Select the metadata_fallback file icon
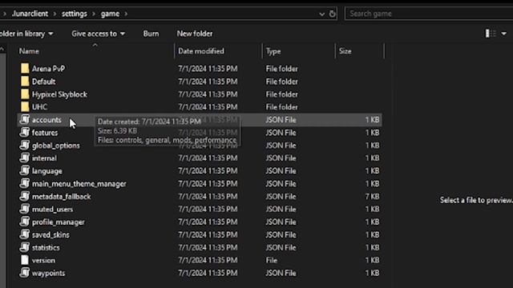The image size is (513, 288). coord(25,196)
